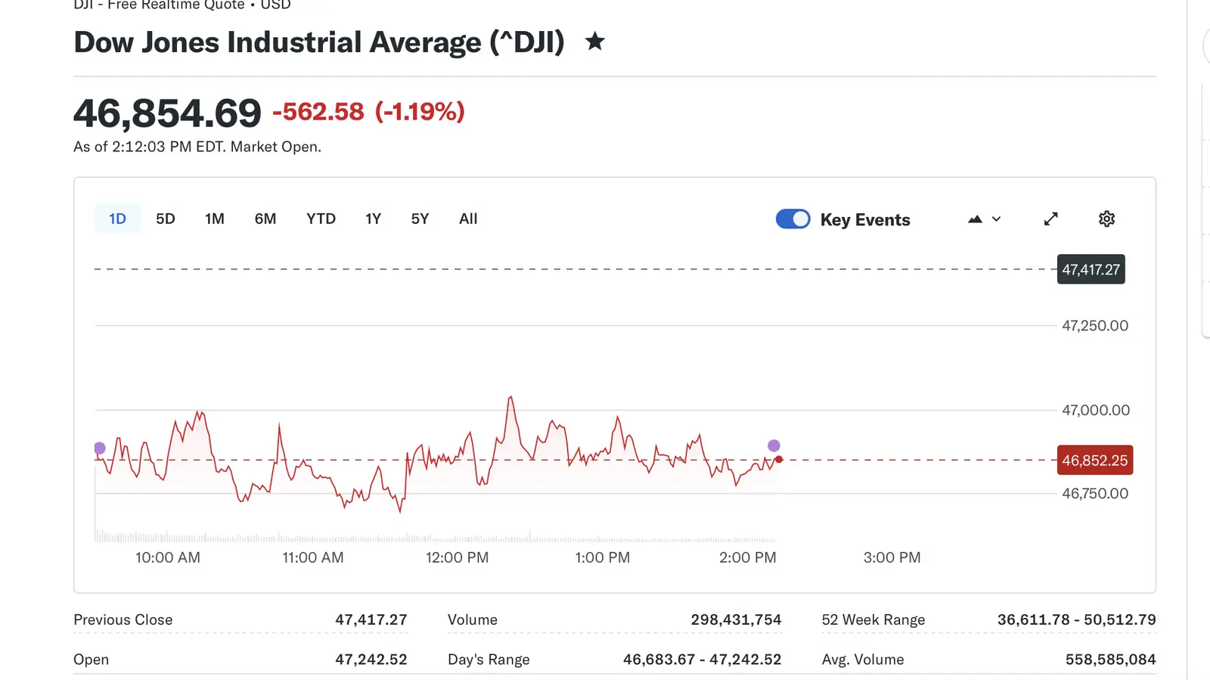Show the 6M chart range

pyautogui.click(x=265, y=219)
